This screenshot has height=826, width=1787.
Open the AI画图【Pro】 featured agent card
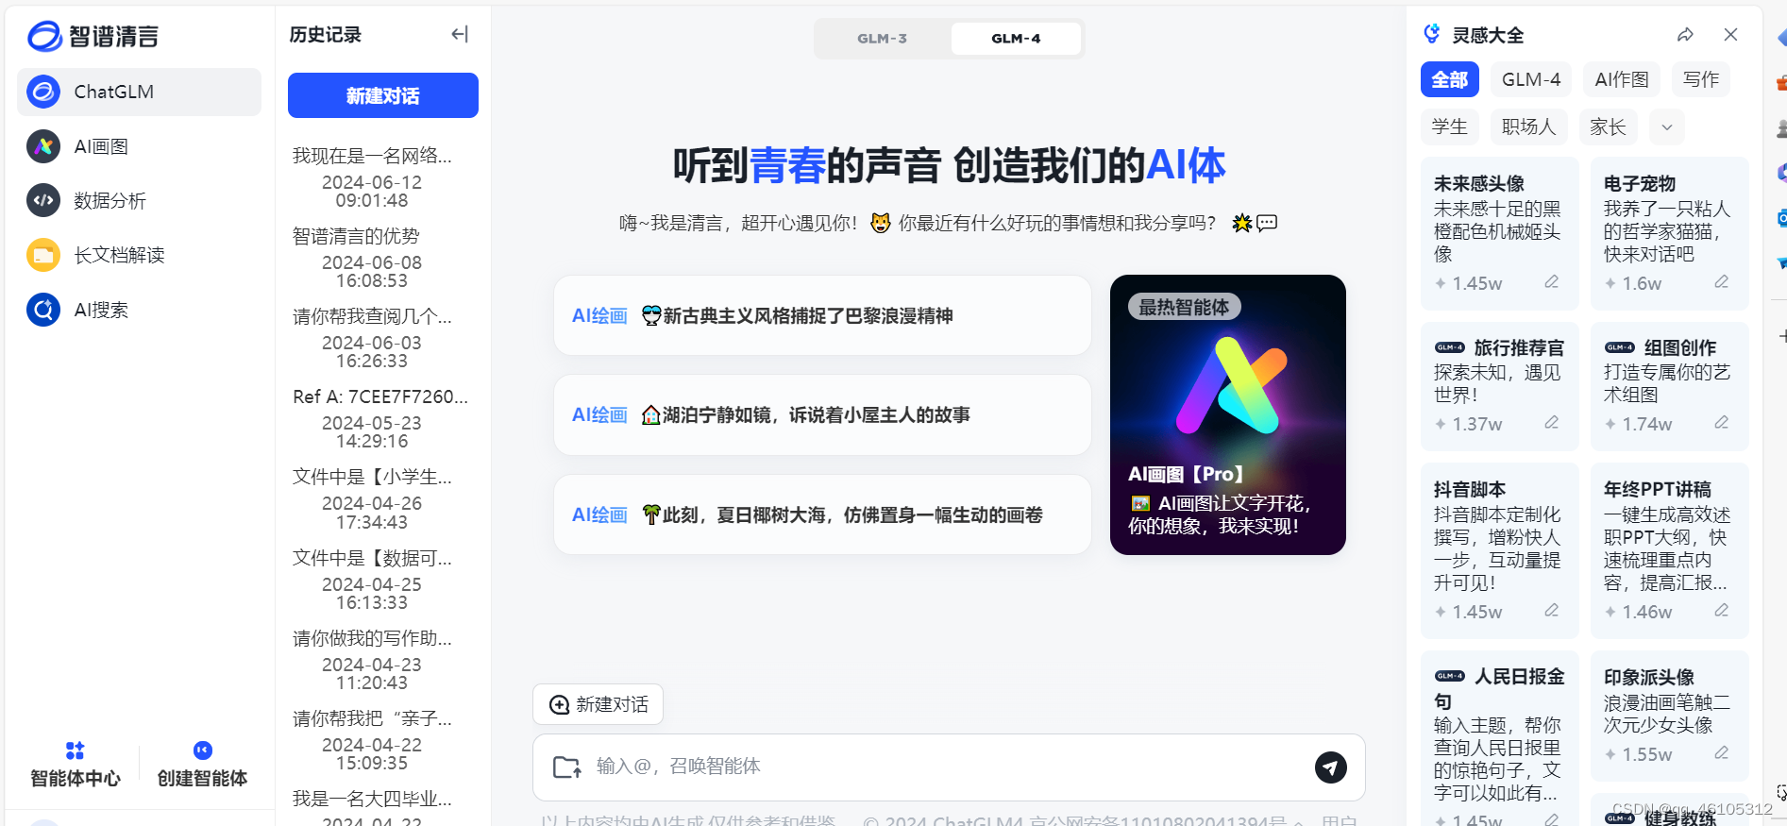click(1228, 414)
